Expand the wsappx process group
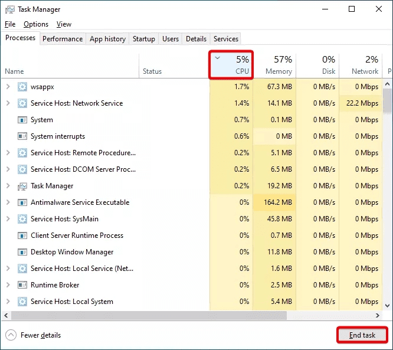This screenshot has height=350, width=393. (x=8, y=87)
